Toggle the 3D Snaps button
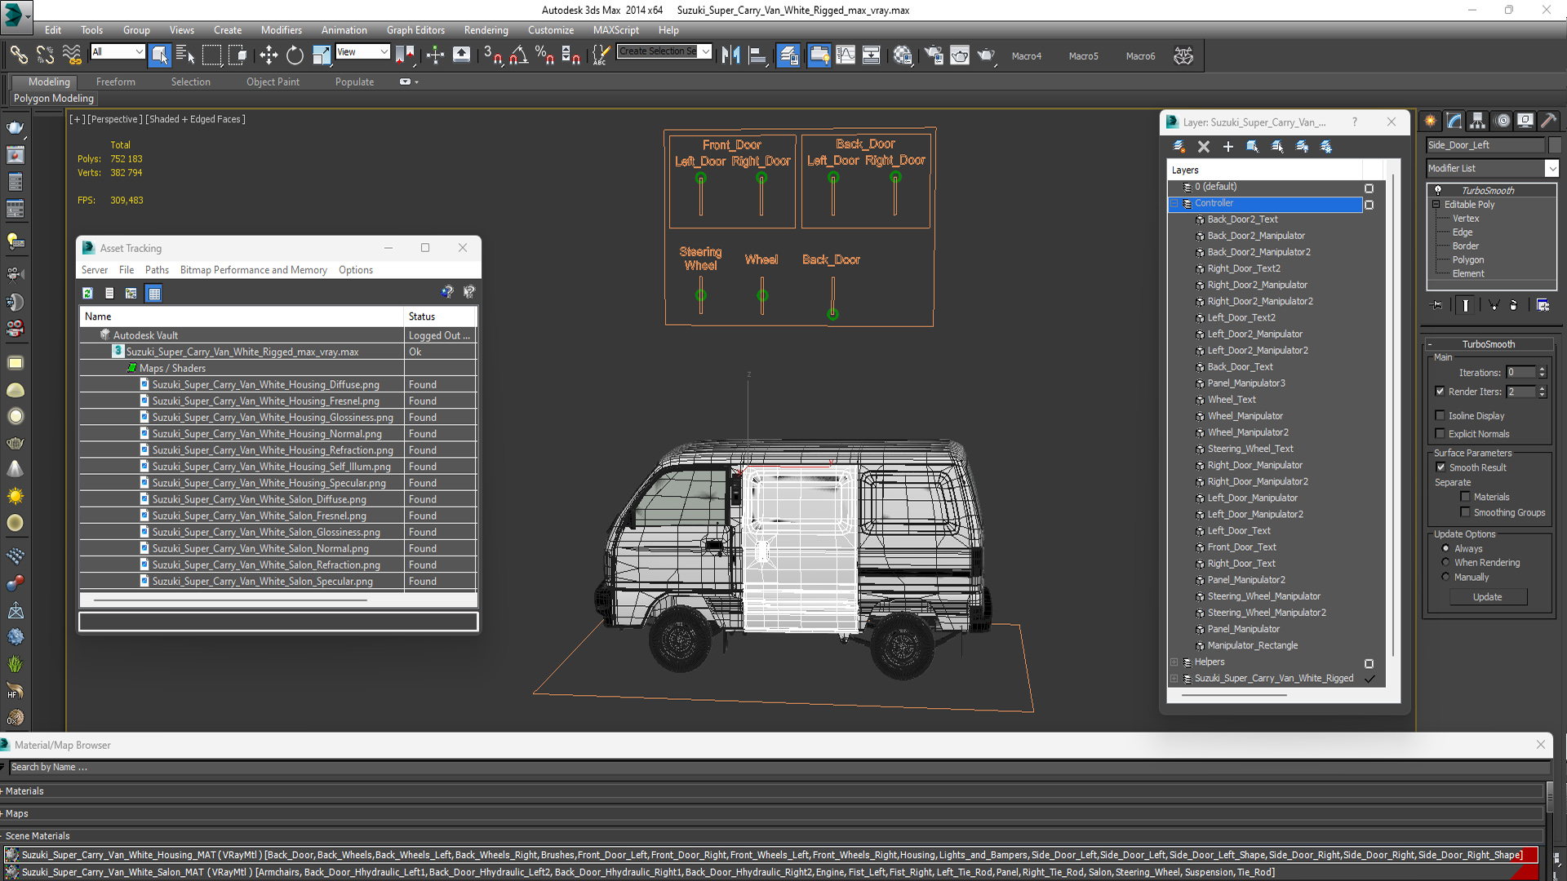 click(x=492, y=55)
